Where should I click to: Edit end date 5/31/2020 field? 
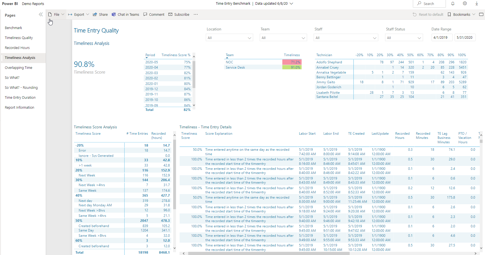point(465,37)
